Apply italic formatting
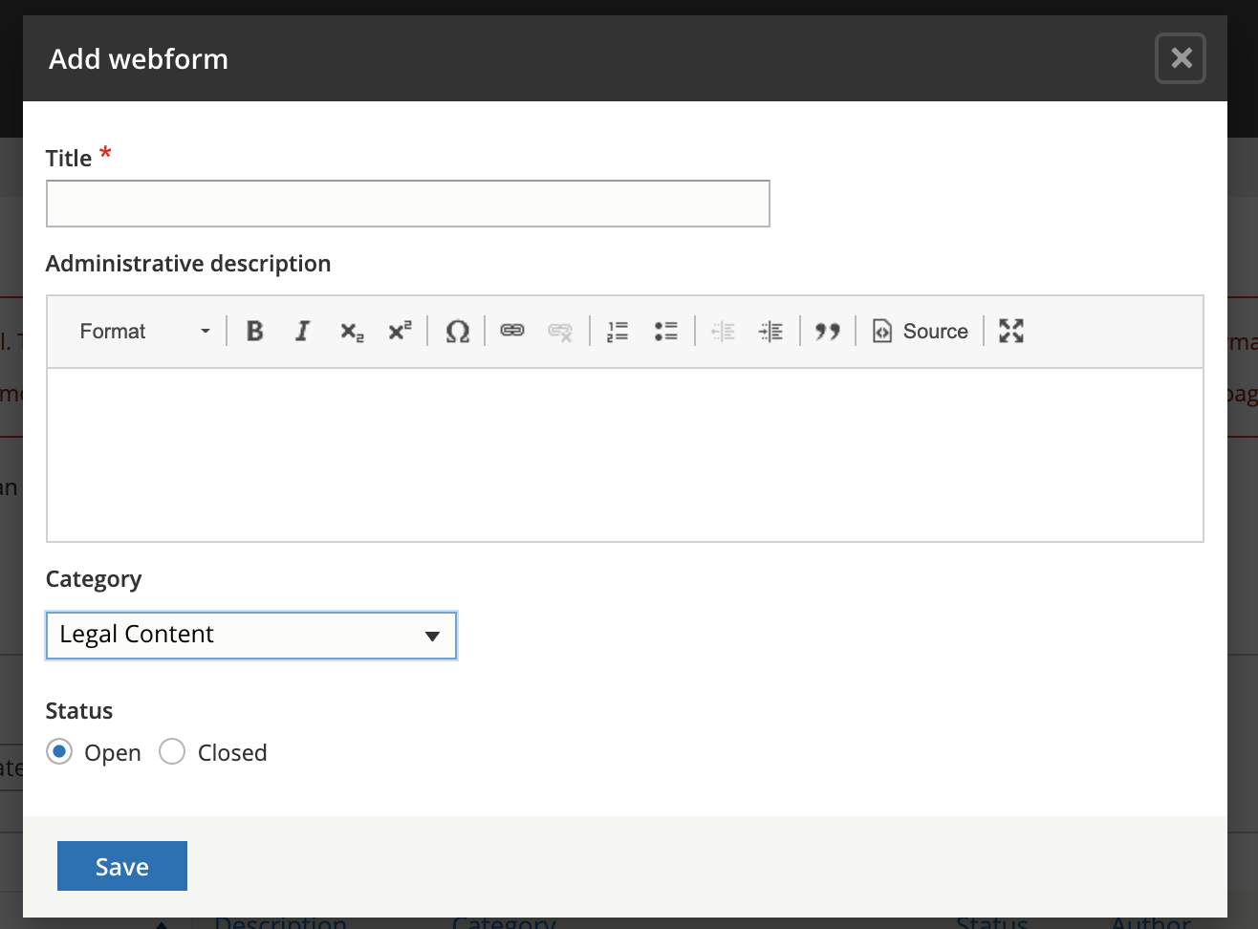The height and width of the screenshot is (929, 1258). point(302,331)
